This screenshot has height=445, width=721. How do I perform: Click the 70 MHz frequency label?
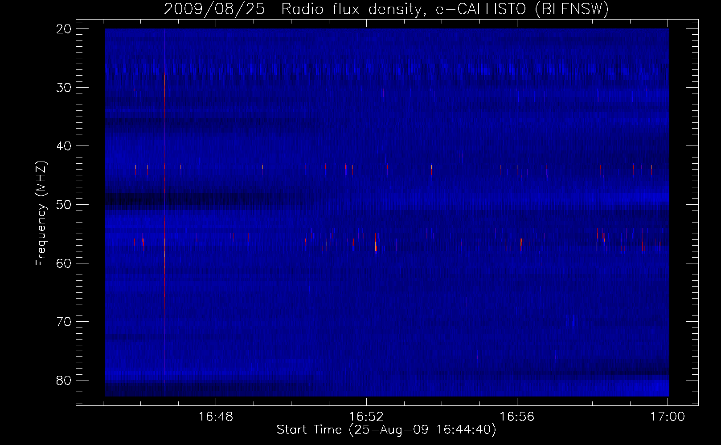coord(64,322)
